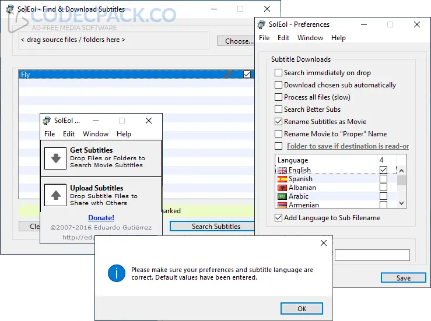Click the English flag icon in the language list
431x321 pixels.
pos(282,170)
